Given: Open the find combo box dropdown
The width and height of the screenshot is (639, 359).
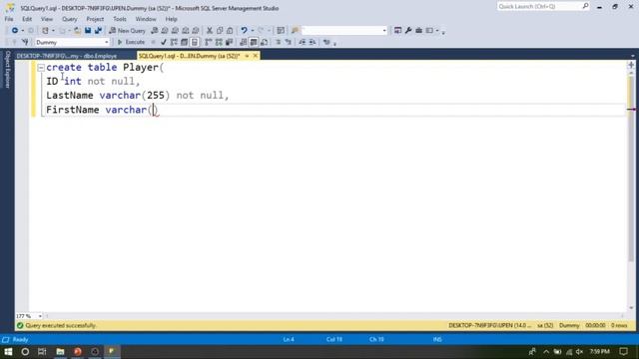Looking at the screenshot, I should [x=383, y=31].
